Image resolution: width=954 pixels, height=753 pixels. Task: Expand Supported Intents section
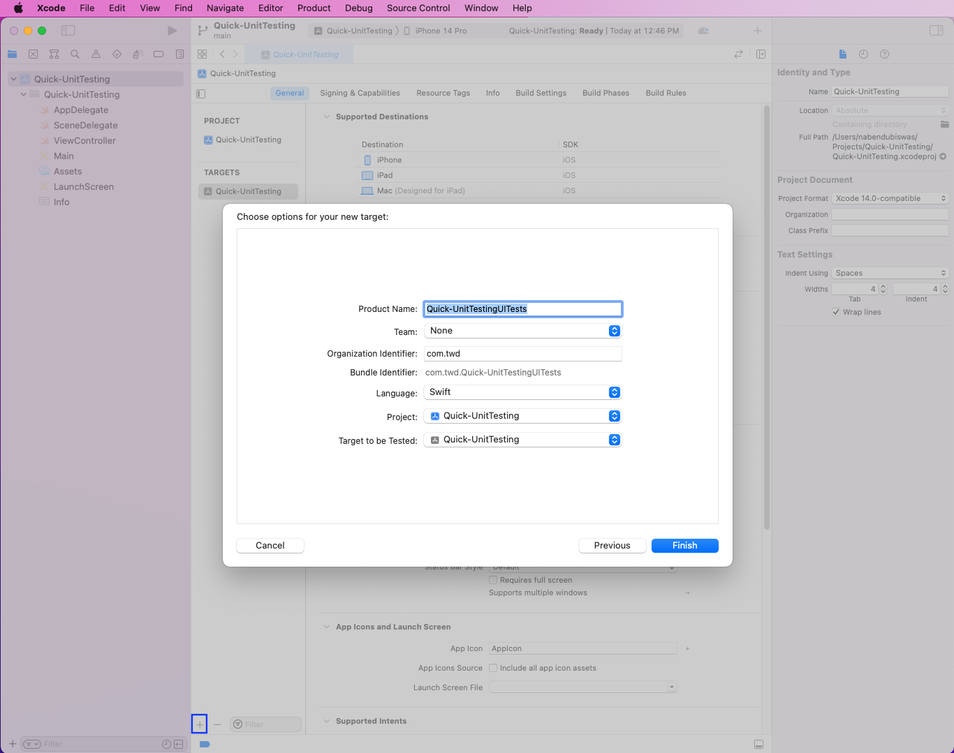pyautogui.click(x=326, y=722)
